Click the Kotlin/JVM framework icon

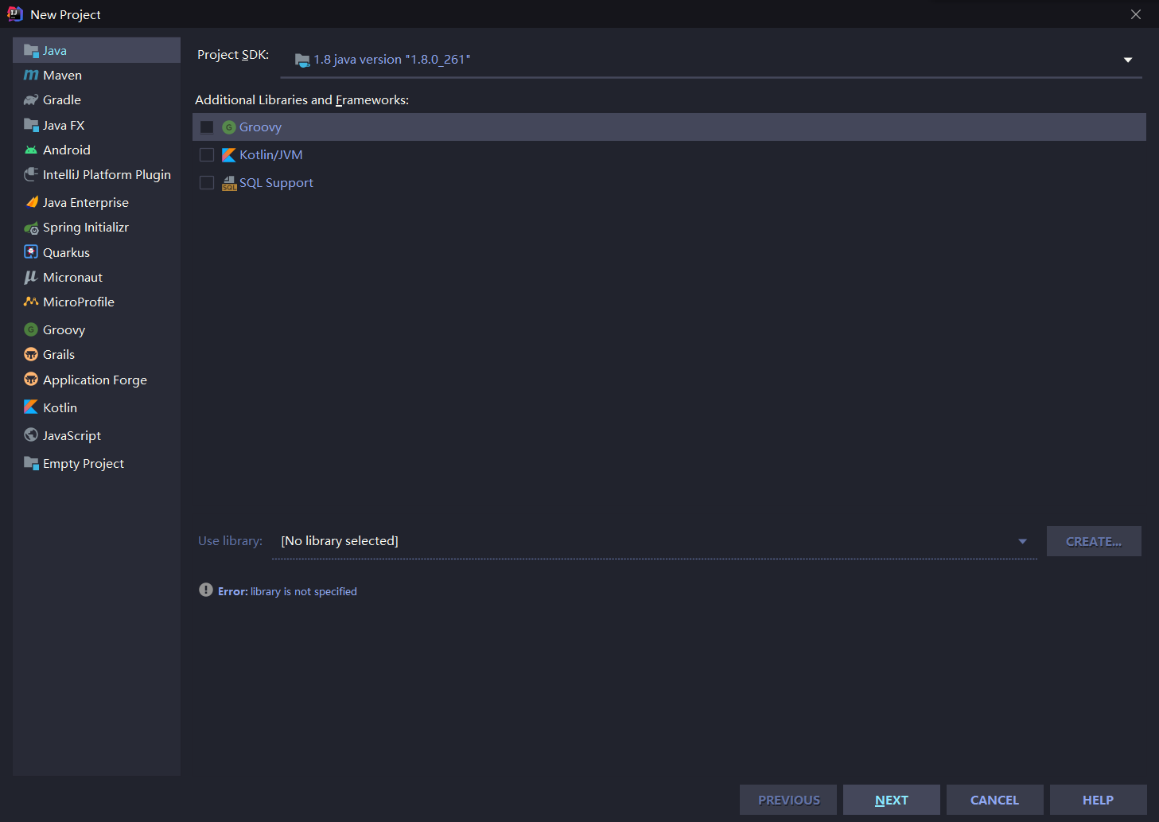(x=229, y=155)
